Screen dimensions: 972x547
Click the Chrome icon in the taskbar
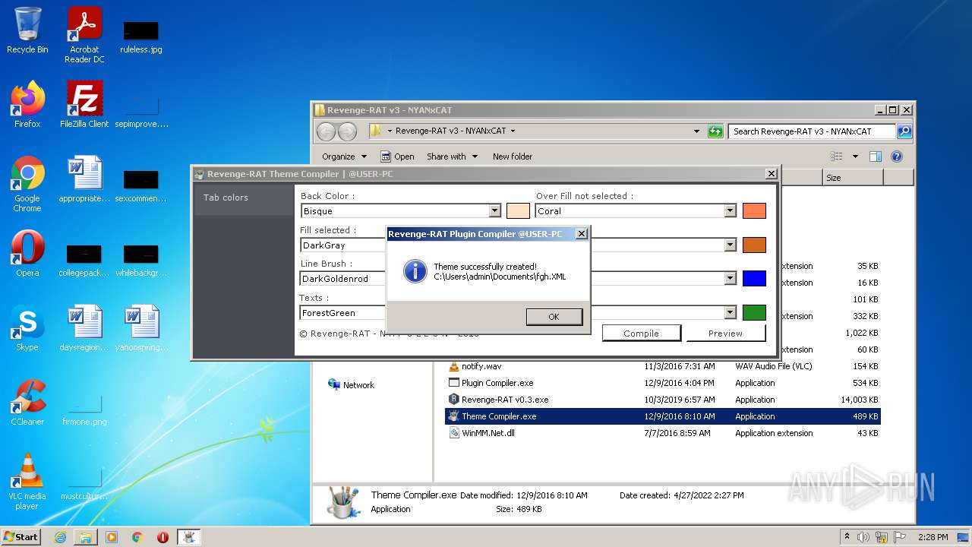tap(137, 537)
